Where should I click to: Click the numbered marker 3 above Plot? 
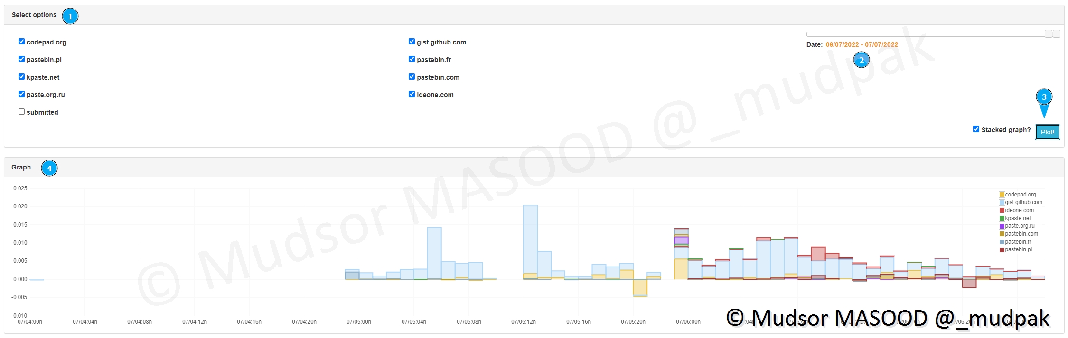[1044, 98]
